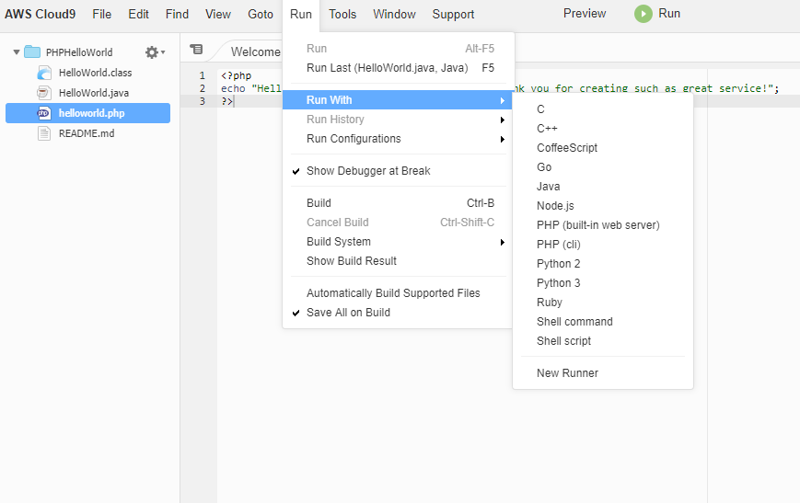Open the Tools menu
This screenshot has height=503, width=800.
pyautogui.click(x=342, y=15)
